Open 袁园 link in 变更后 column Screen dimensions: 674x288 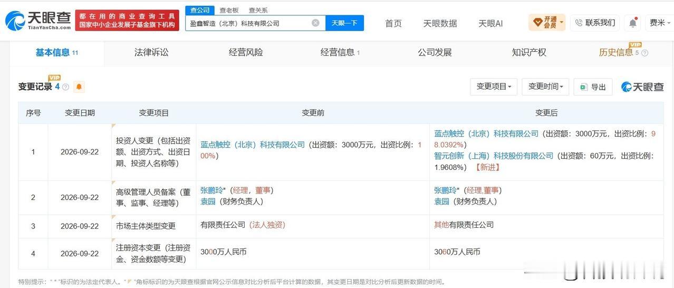441,201
